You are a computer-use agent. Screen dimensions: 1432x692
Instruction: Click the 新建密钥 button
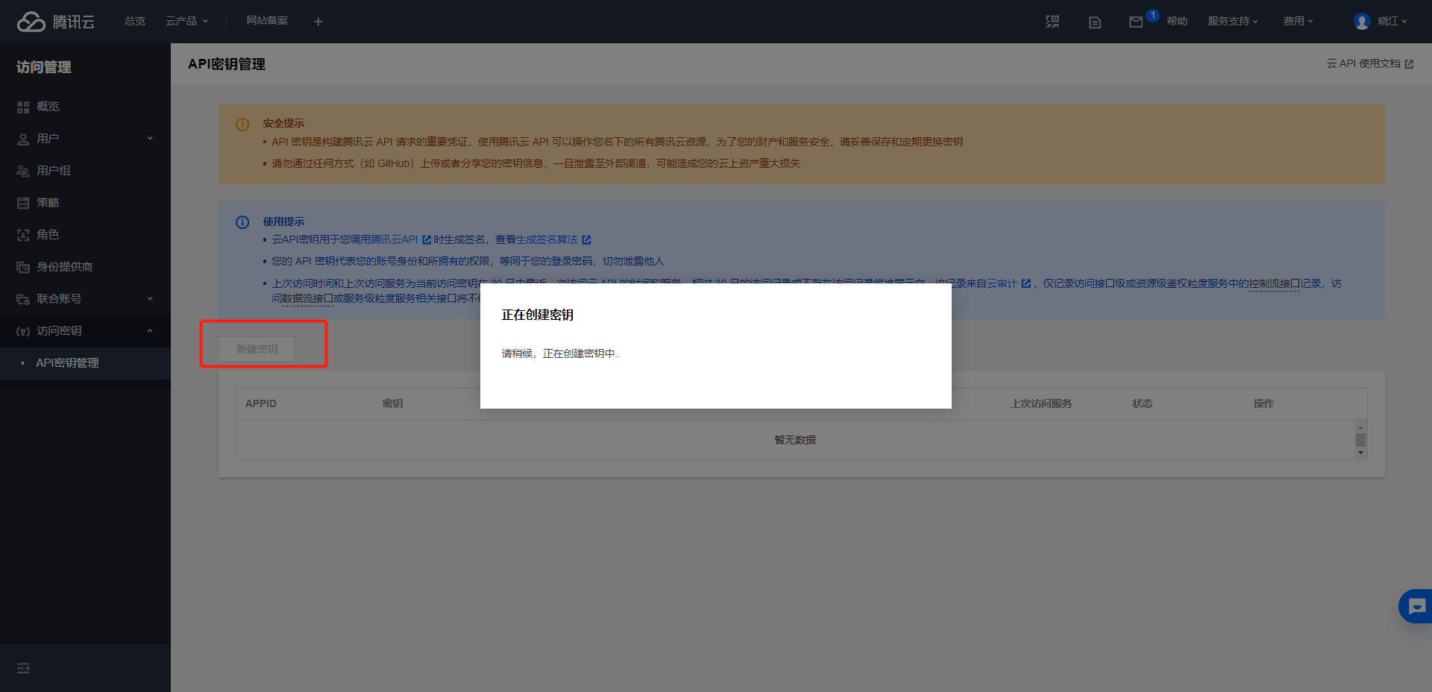point(257,349)
